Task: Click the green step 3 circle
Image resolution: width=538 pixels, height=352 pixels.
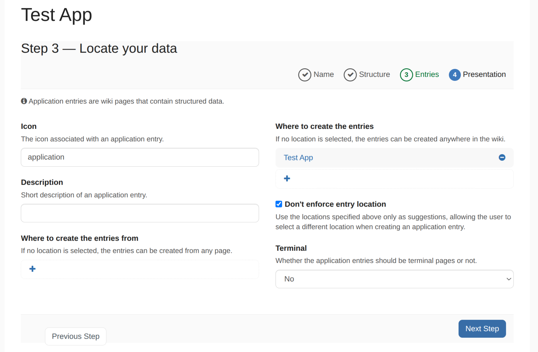Action: 406,75
